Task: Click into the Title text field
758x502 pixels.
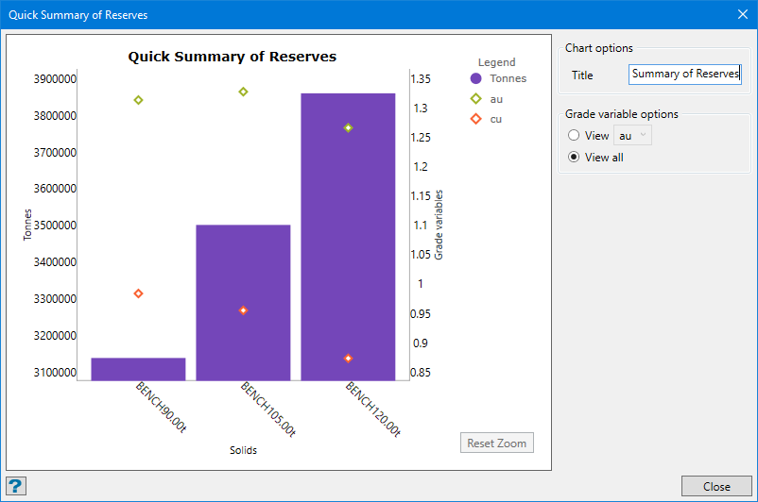Action: (x=685, y=75)
